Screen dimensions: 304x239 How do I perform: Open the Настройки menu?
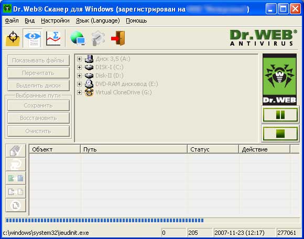pyautogui.click(x=55, y=20)
